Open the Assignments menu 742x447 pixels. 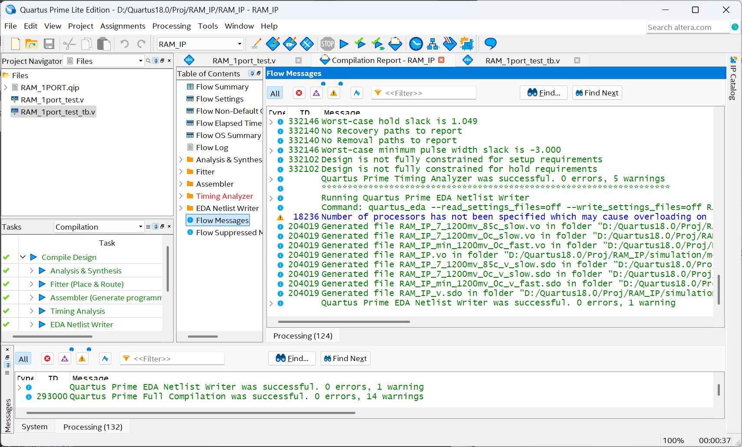[x=123, y=26]
